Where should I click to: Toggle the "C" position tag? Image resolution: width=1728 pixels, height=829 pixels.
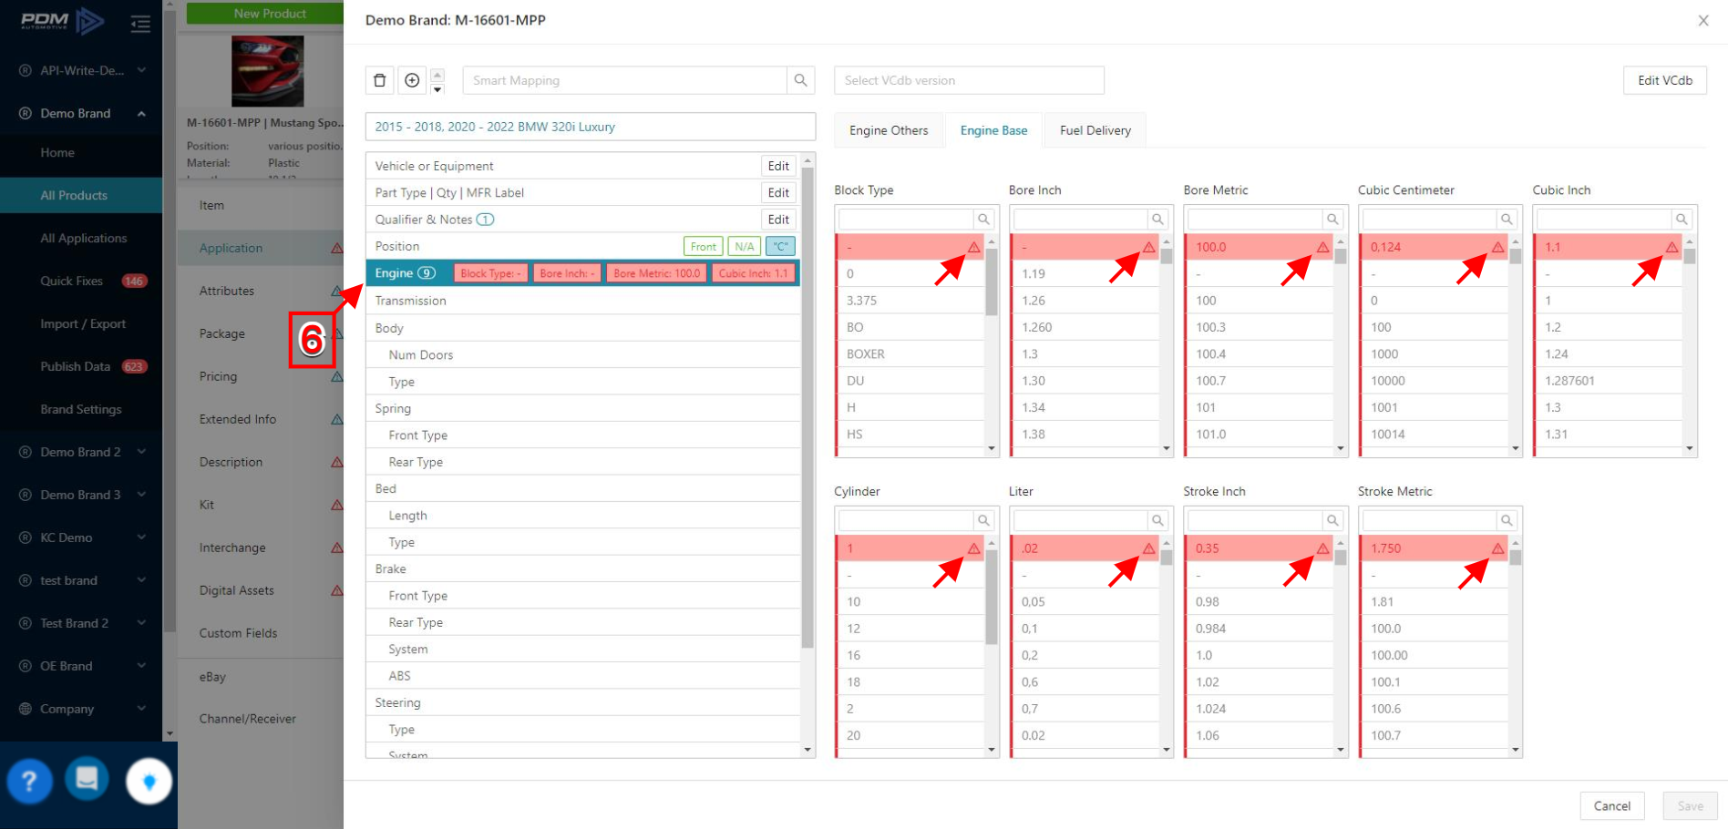click(781, 247)
